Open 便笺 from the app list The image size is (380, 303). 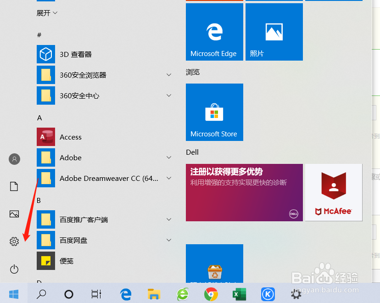[67, 261]
